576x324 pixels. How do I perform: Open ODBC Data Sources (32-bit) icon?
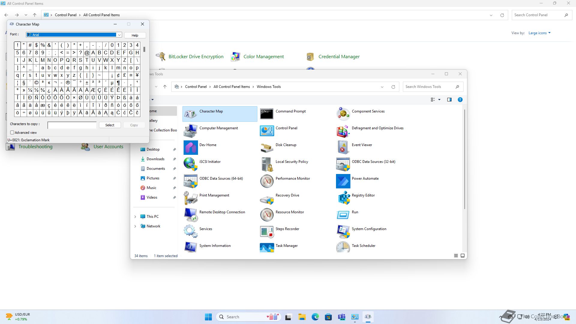[x=343, y=164]
